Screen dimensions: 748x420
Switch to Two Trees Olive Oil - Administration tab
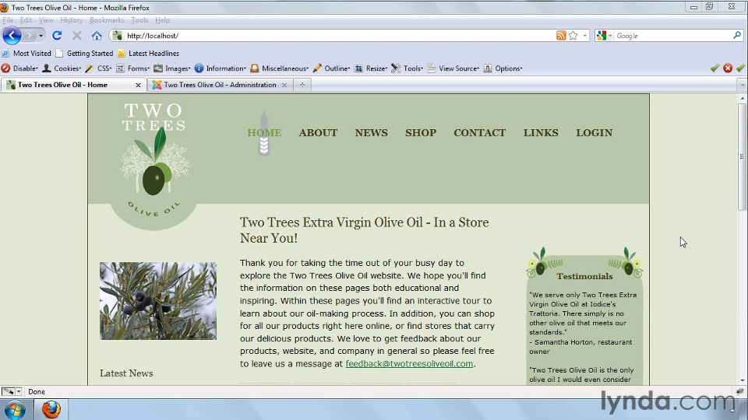click(x=219, y=85)
